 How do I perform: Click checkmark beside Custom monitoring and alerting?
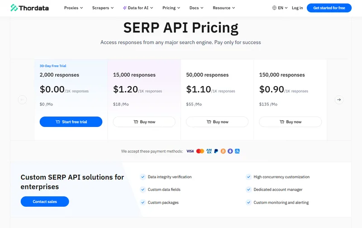click(248, 203)
